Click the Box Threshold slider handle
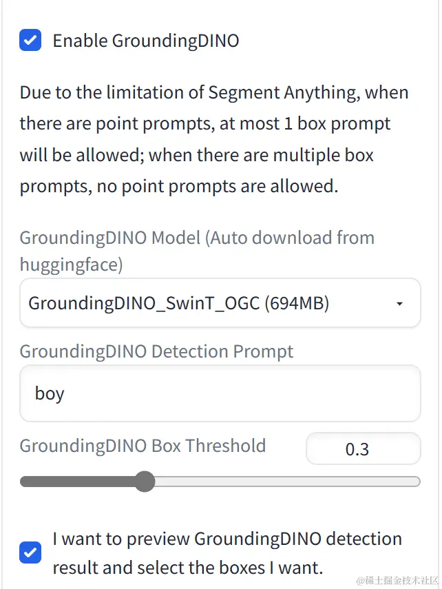 point(144,482)
